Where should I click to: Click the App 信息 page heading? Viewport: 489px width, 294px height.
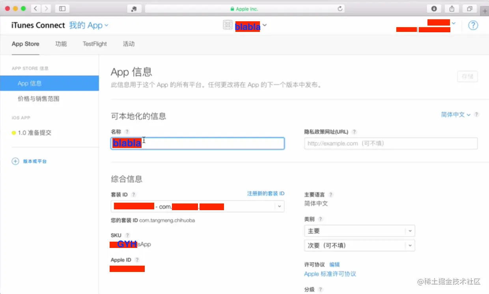(131, 72)
